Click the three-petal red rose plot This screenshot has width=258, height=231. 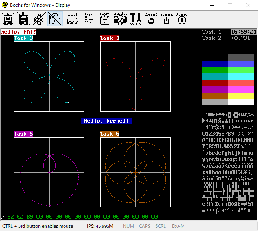tap(135, 77)
